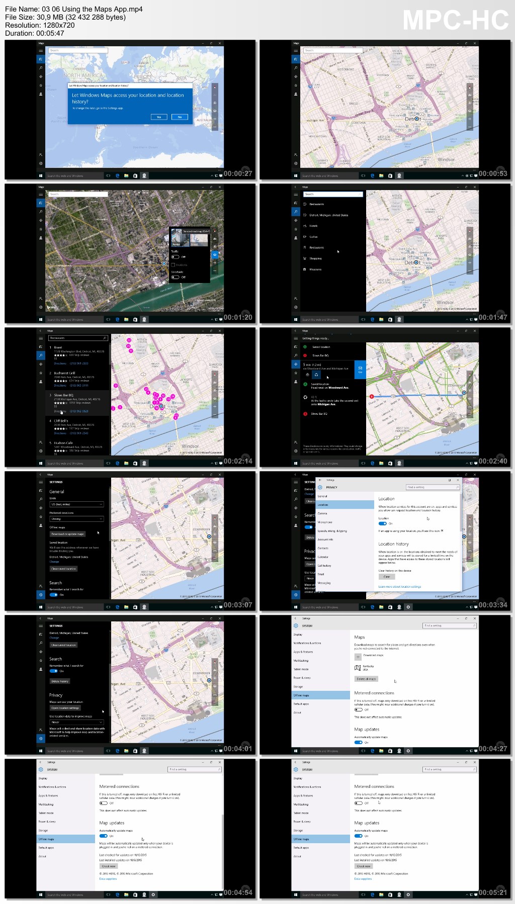This screenshot has width=515, height=904.
Task: Click the Download maps plus icon, 00:04:27 frame
Action: (x=358, y=657)
